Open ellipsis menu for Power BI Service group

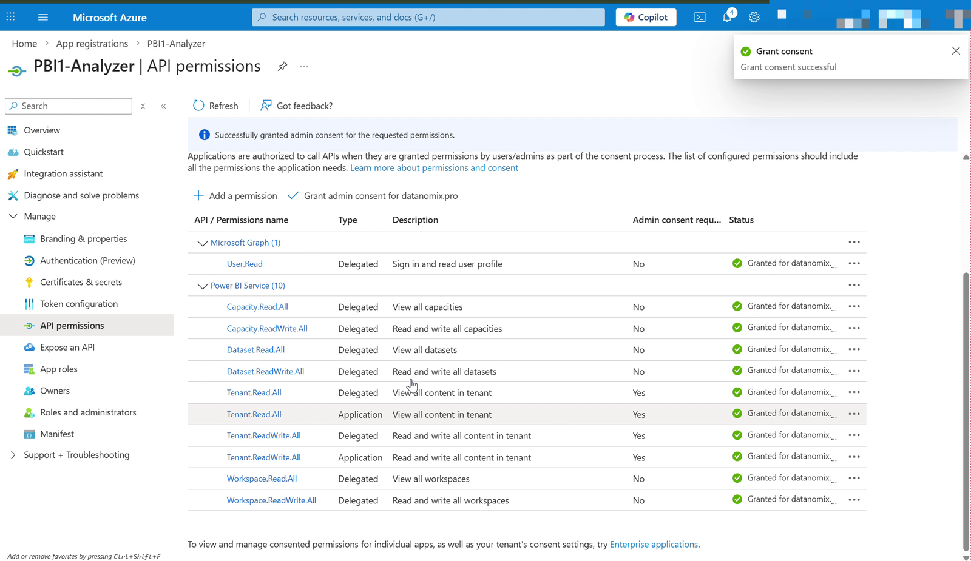click(854, 285)
